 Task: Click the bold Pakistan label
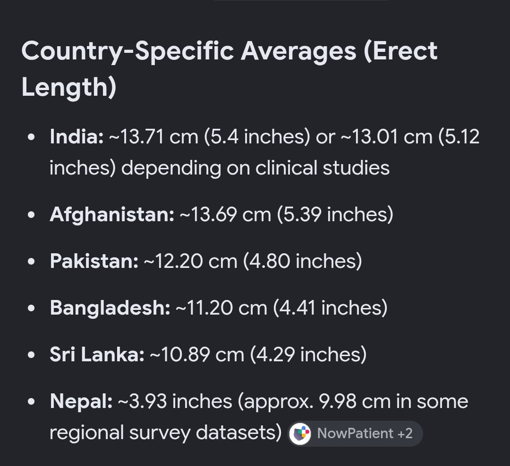click(94, 261)
